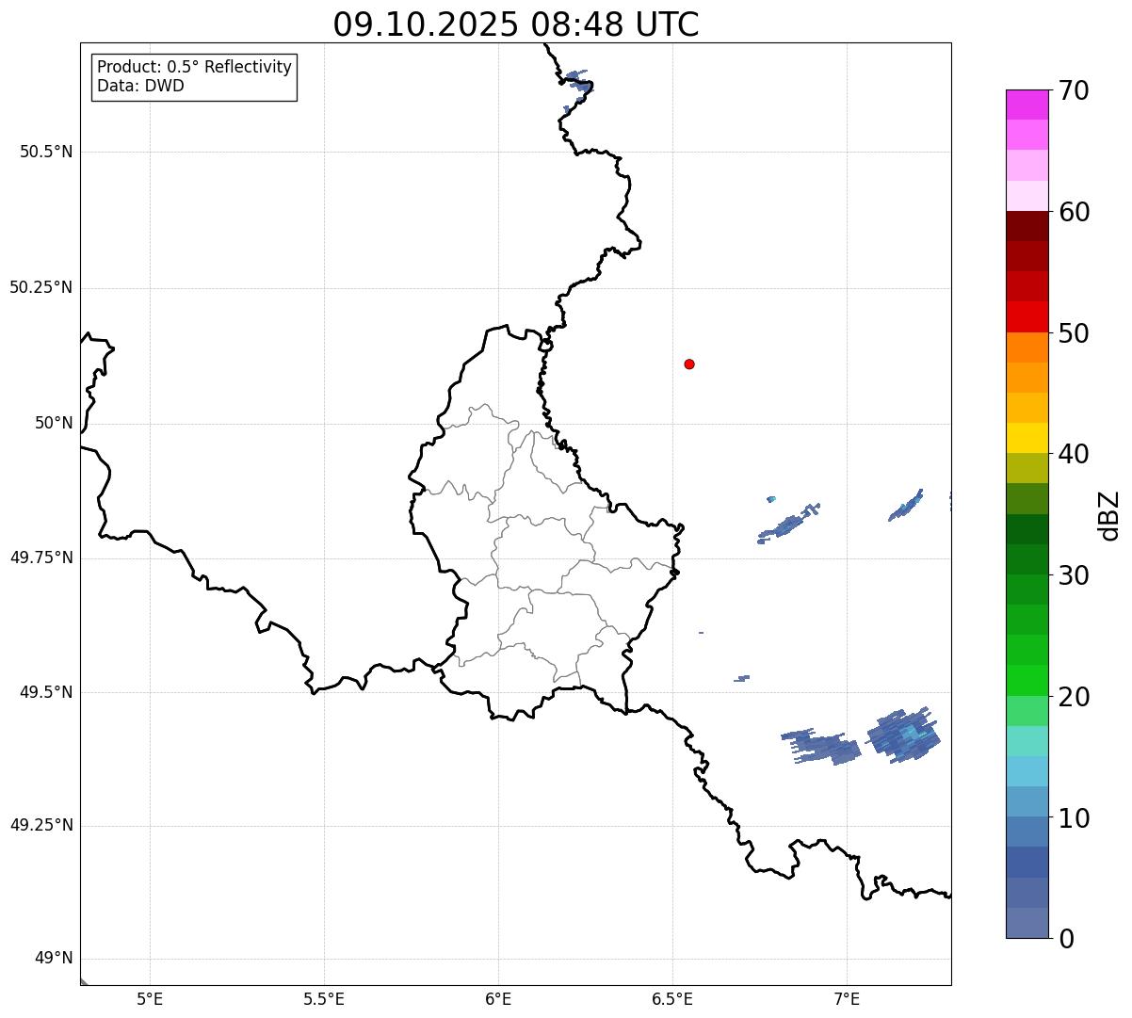Click the 'Data: DWD' text line
Image resolution: width=1132 pixels, height=1018 pixels.
click(x=140, y=87)
